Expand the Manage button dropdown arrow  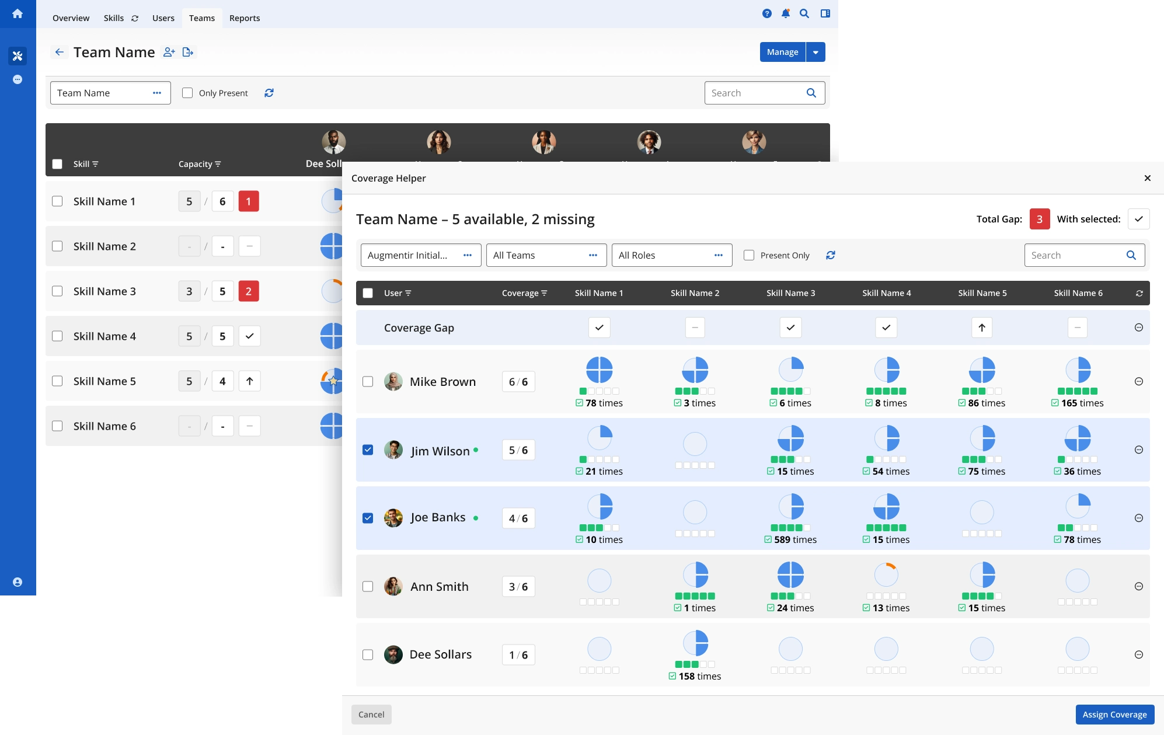click(816, 52)
